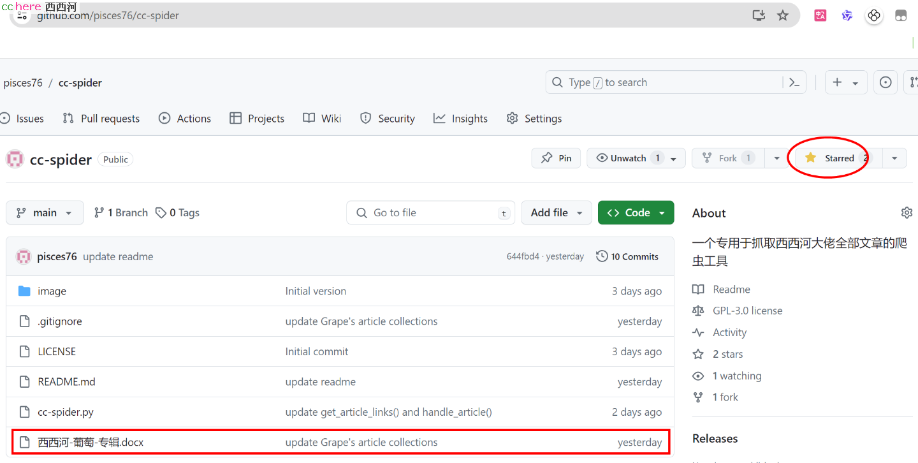Click the pulse icon next to Activity
This screenshot has height=463, width=918.
(698, 332)
